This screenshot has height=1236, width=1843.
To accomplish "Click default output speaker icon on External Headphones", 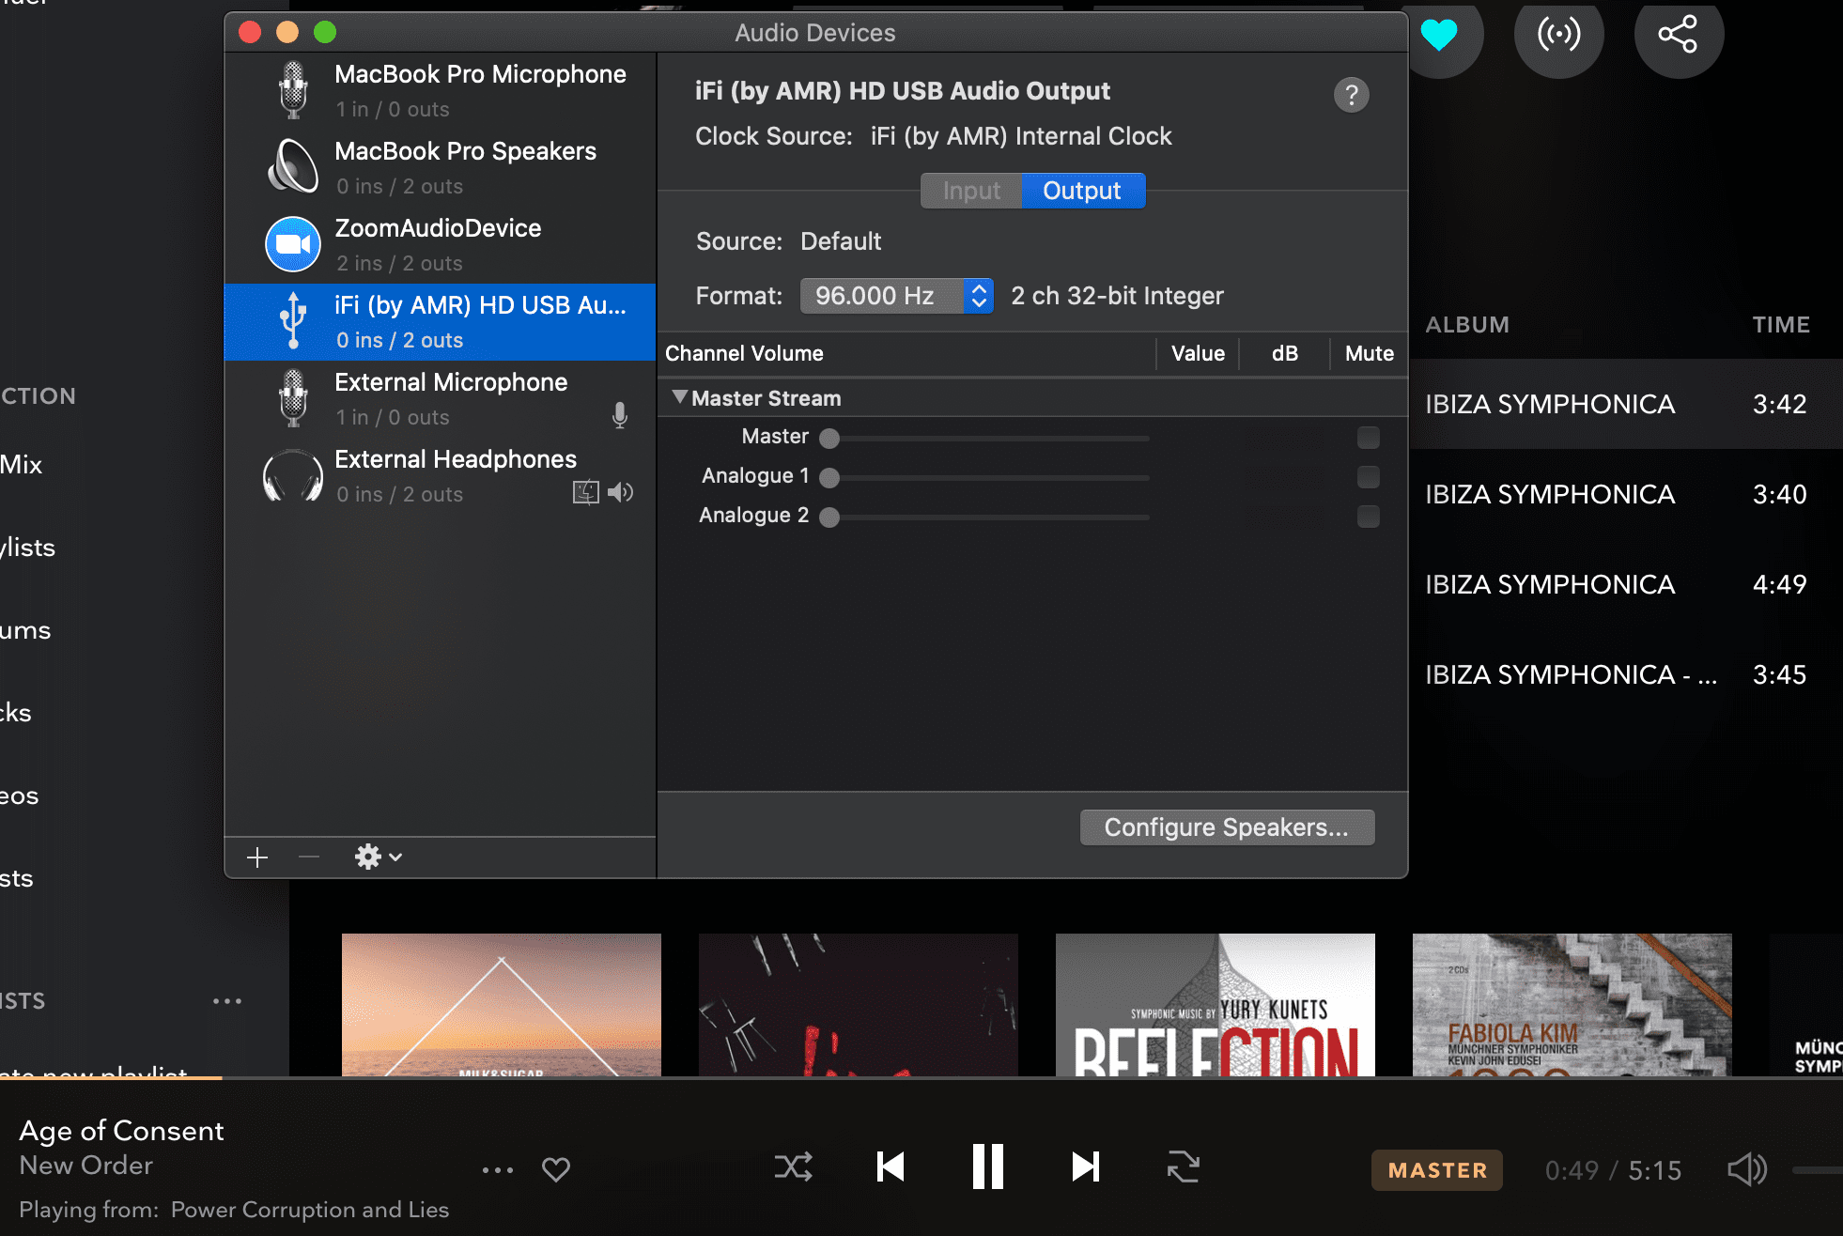I will click(x=621, y=492).
